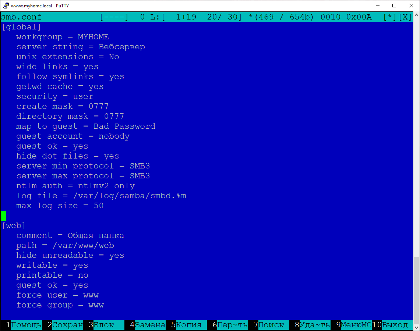The width and height of the screenshot is (420, 331).
Task: Click the smb.conf file name in header
Action: tap(21, 17)
